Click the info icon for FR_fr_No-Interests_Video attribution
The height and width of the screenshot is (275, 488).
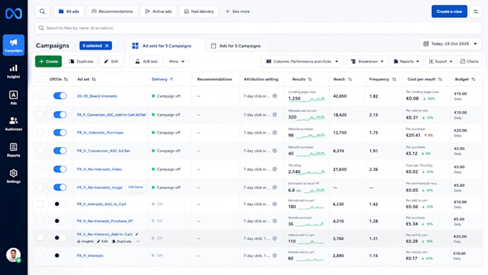pos(275,169)
